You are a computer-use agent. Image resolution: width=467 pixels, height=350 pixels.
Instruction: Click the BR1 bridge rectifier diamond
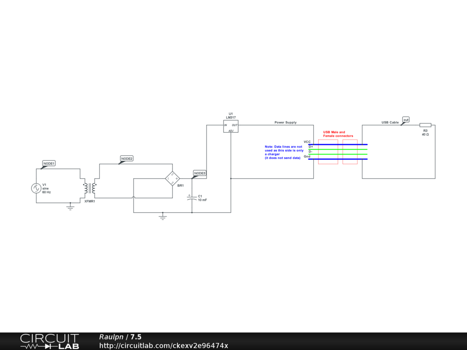[x=172, y=178]
